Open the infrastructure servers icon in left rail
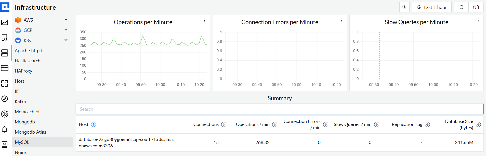 coord(5,53)
